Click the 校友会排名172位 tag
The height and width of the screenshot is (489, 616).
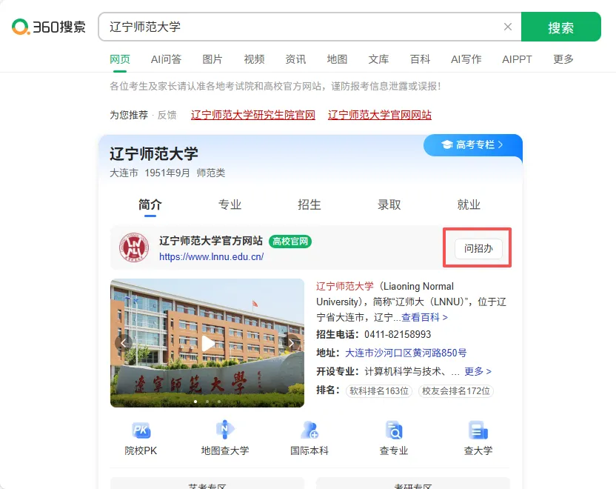(x=456, y=391)
